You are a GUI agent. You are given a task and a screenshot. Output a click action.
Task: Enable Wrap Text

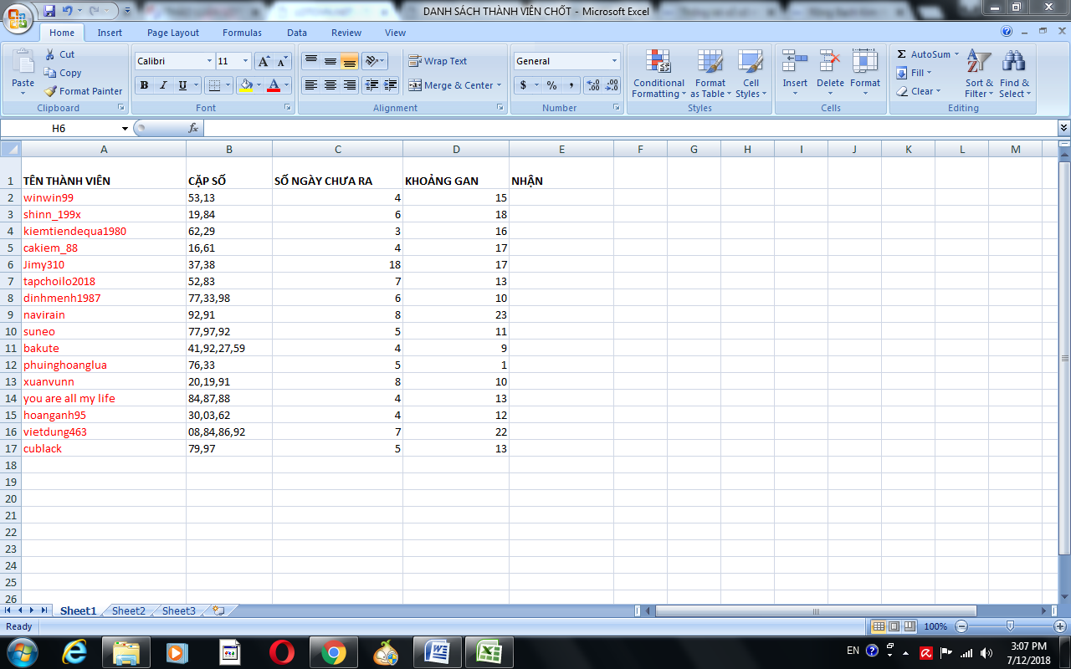click(437, 61)
